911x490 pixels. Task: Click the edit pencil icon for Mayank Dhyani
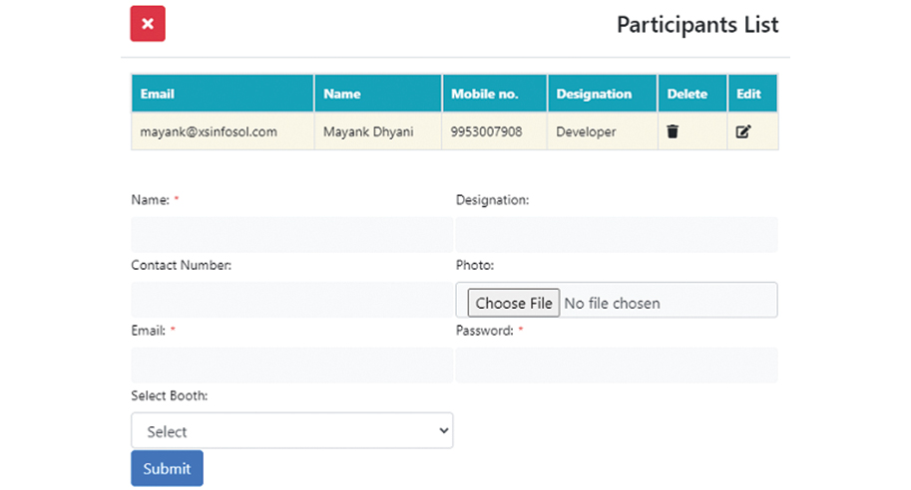(x=742, y=131)
